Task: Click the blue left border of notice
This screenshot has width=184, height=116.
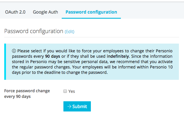Action: 5,62
